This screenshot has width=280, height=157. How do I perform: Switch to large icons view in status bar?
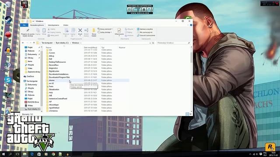191,114
